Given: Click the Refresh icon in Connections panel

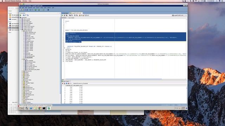Looking at the screenshot, I should 24,15.
